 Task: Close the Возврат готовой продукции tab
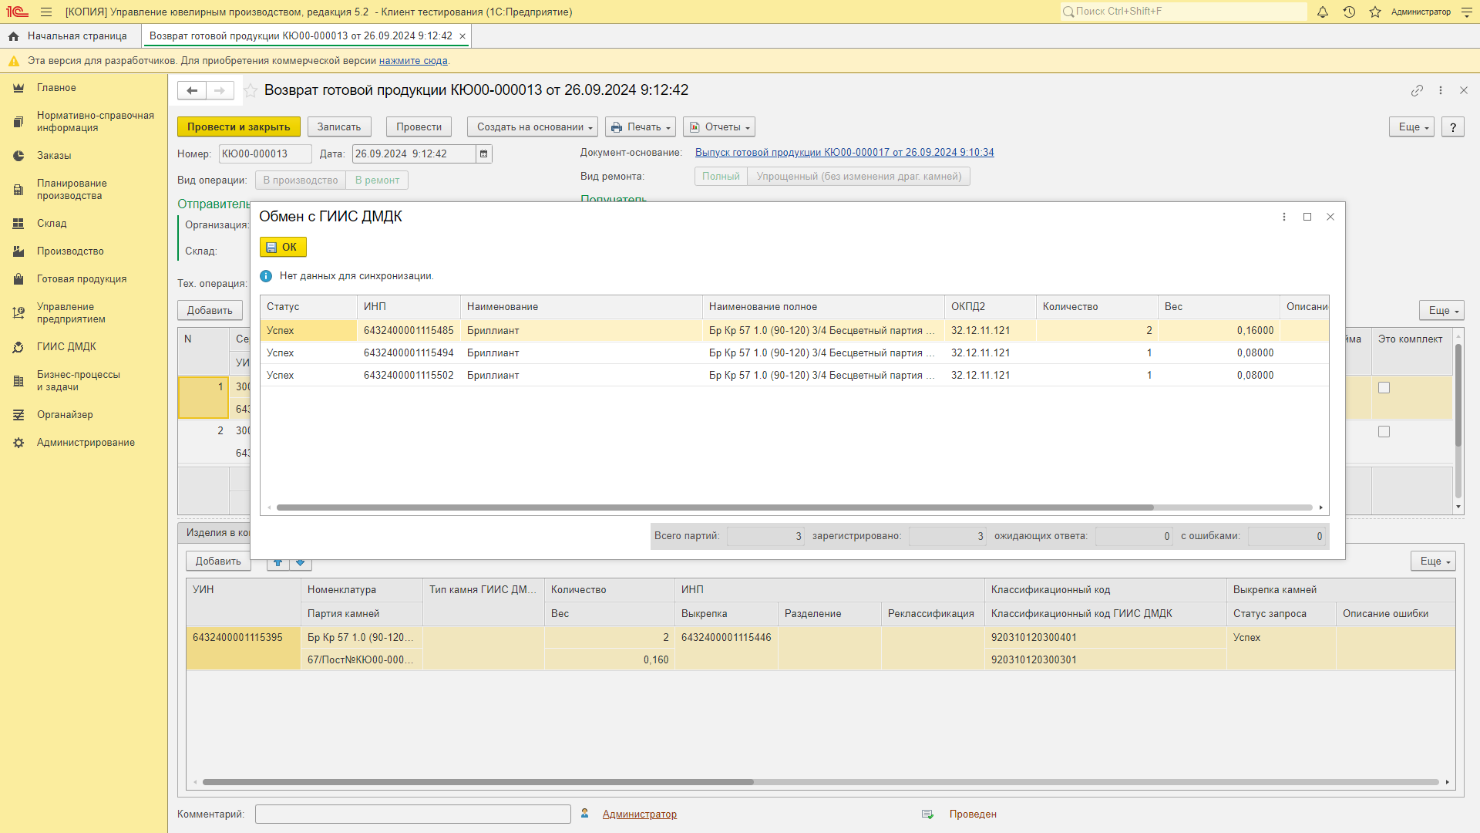coord(462,36)
